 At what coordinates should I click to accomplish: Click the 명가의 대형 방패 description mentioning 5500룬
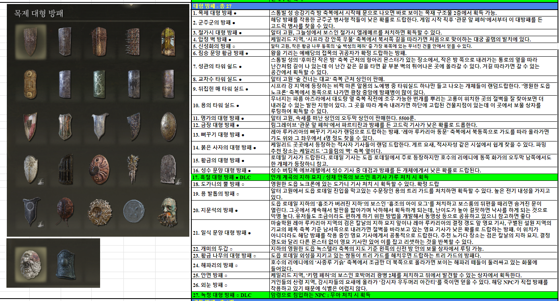pos(414,118)
